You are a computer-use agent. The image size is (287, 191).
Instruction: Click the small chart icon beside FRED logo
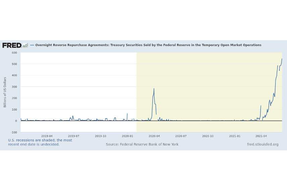(25, 45)
